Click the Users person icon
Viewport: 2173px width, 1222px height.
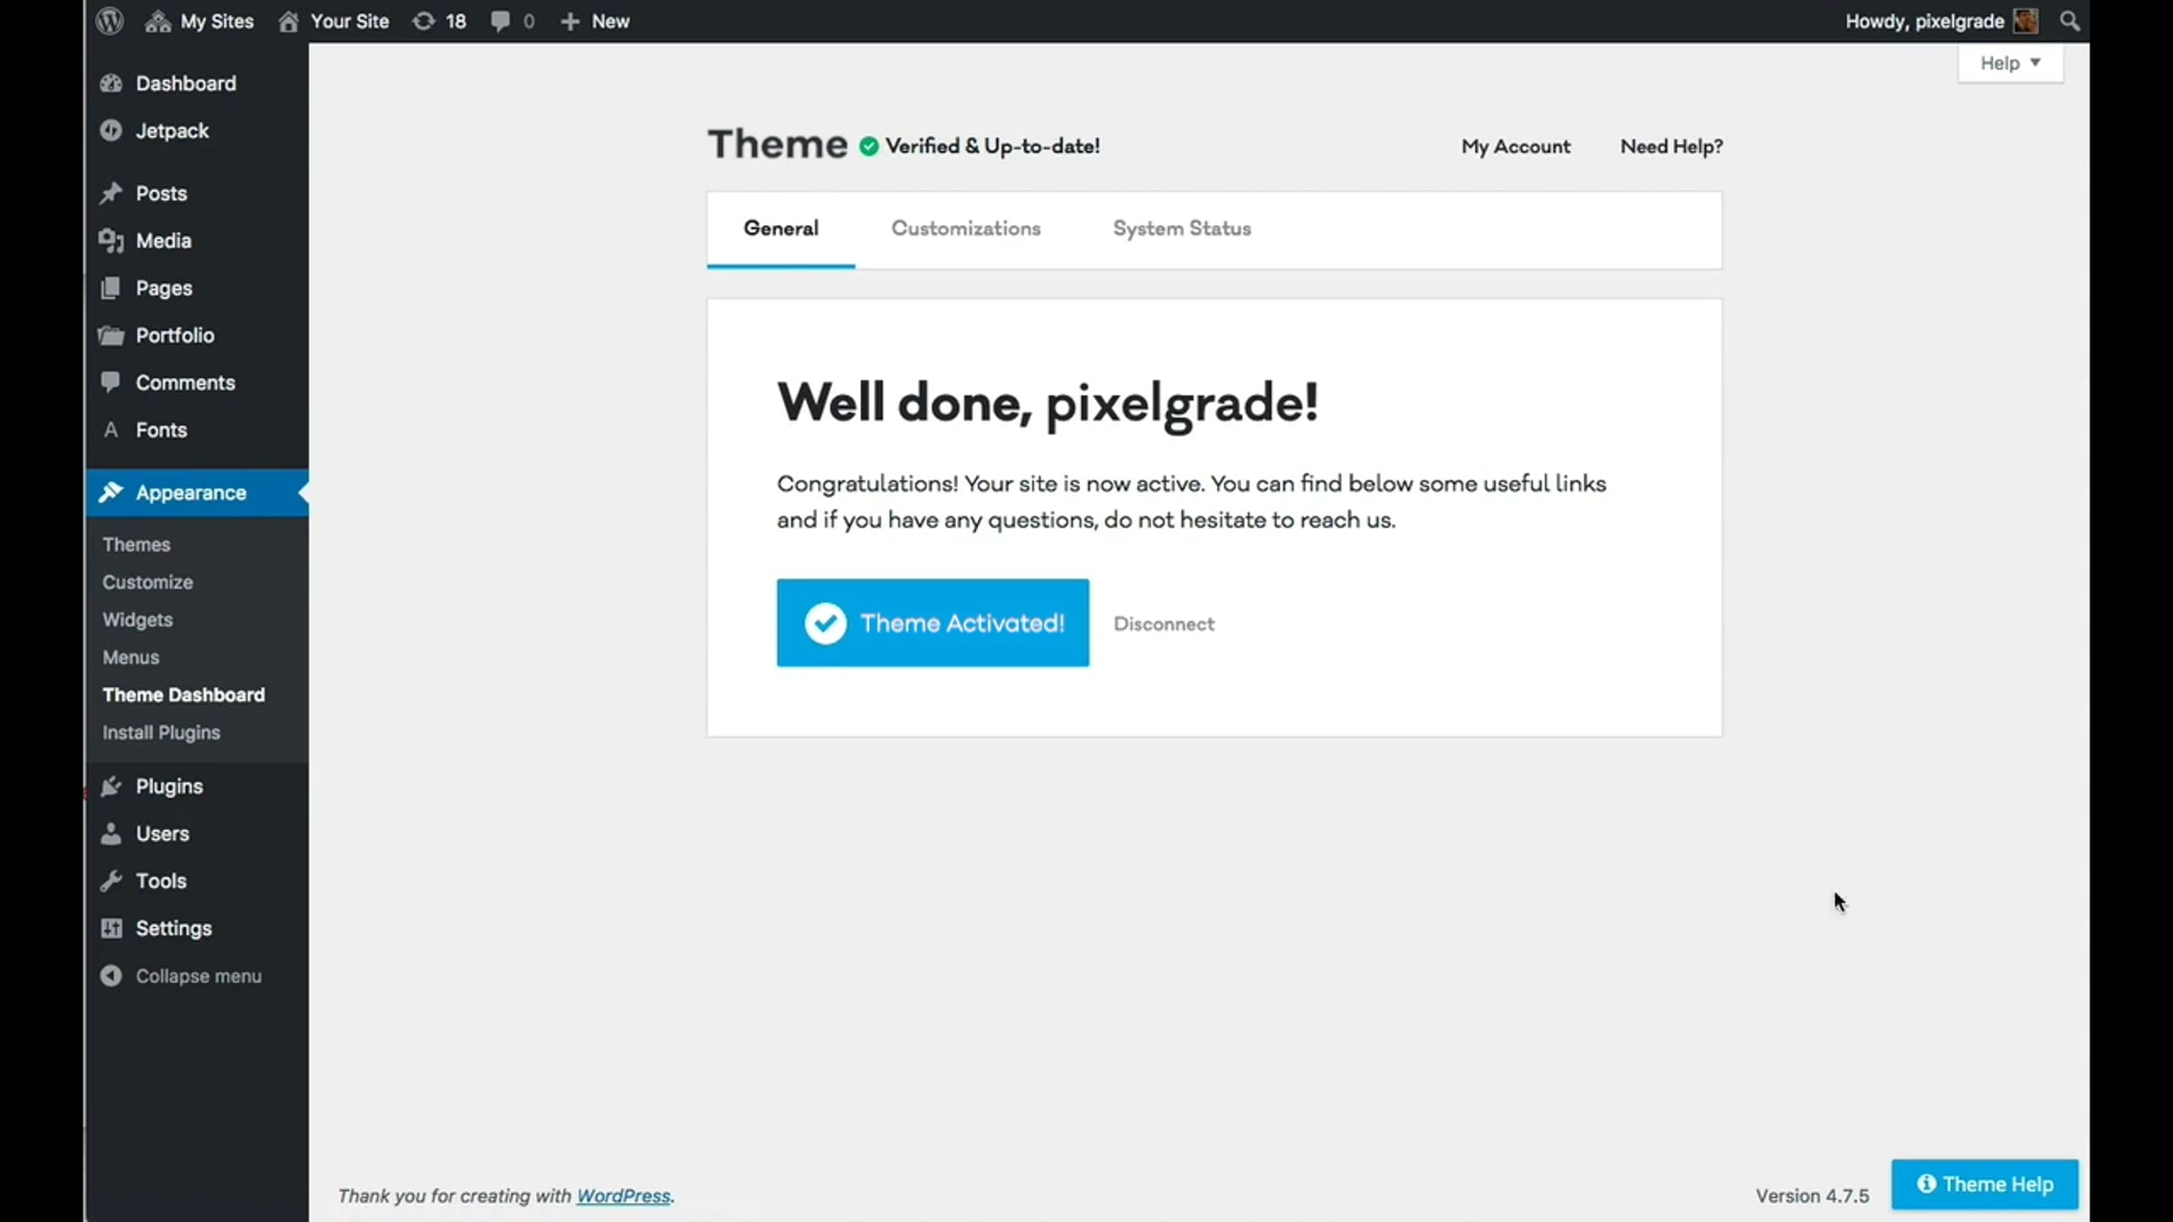[110, 834]
